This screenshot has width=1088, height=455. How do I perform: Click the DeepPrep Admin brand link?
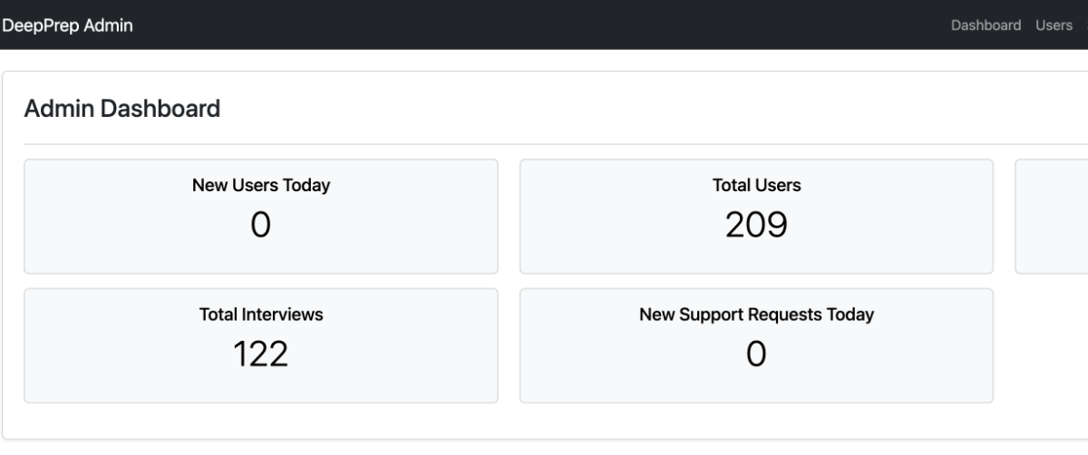(x=67, y=25)
